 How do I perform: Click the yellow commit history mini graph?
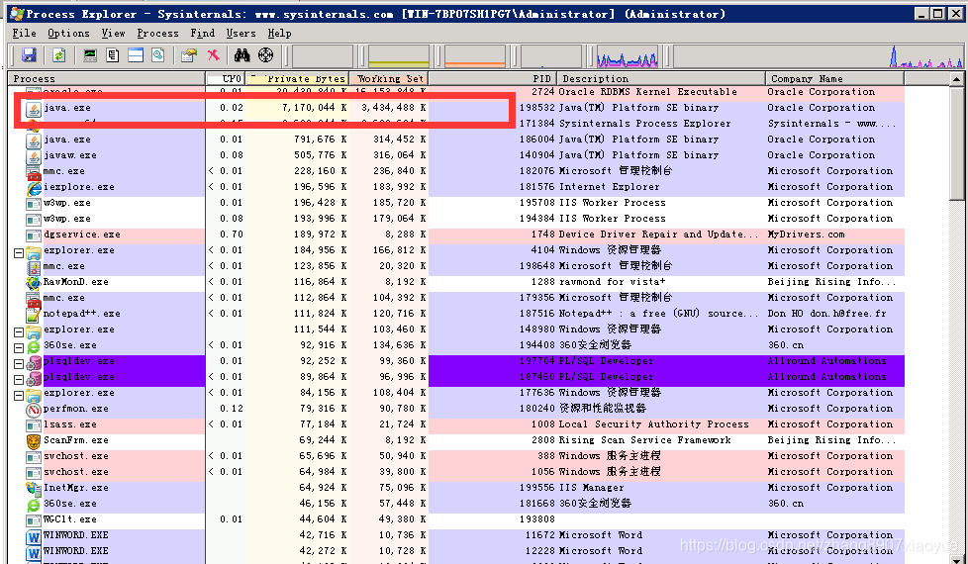(x=398, y=55)
